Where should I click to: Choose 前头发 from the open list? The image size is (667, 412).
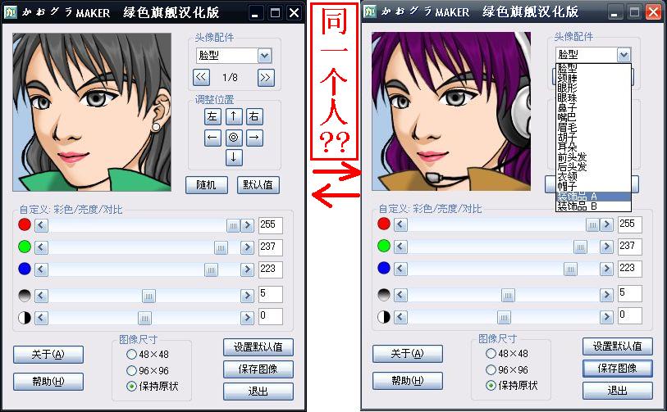tap(593, 156)
